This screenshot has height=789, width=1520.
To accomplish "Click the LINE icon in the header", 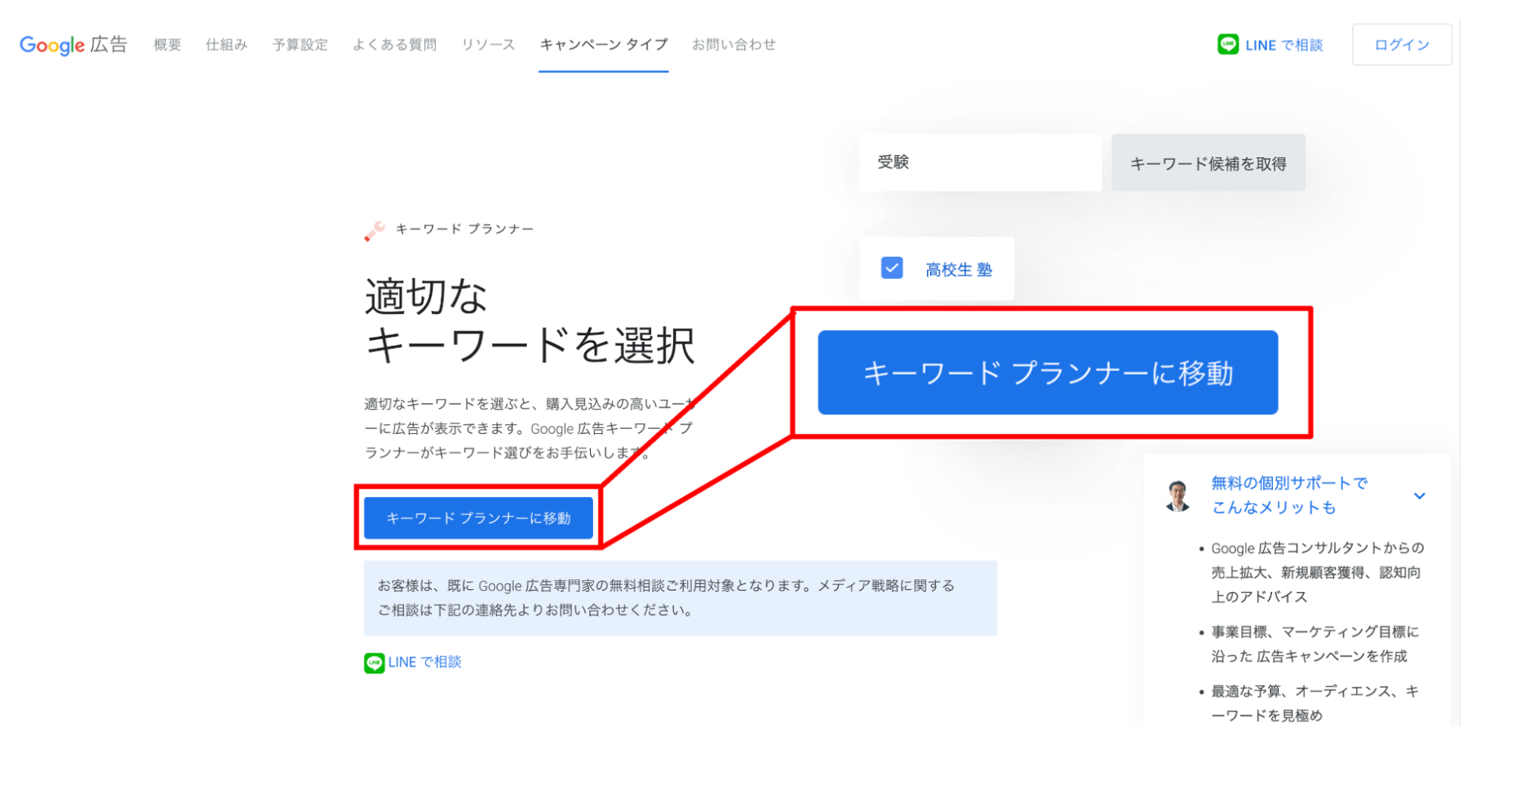I will (1227, 45).
